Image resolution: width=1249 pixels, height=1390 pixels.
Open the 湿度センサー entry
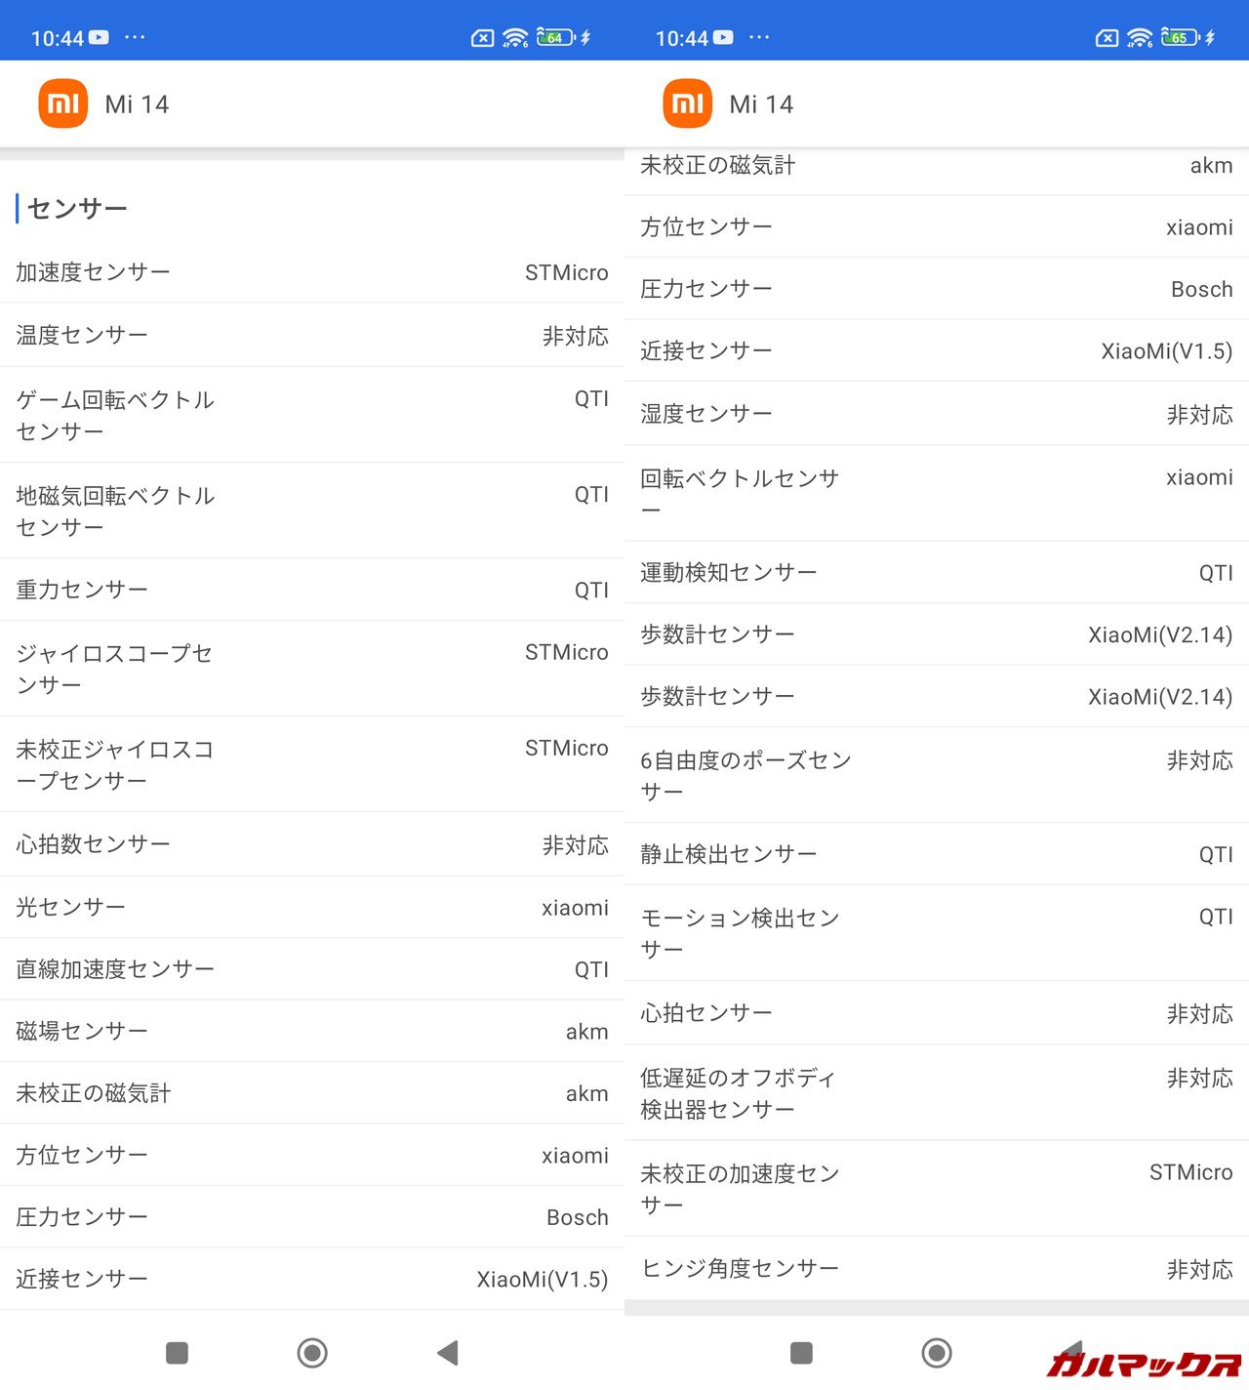pyautogui.click(x=937, y=414)
